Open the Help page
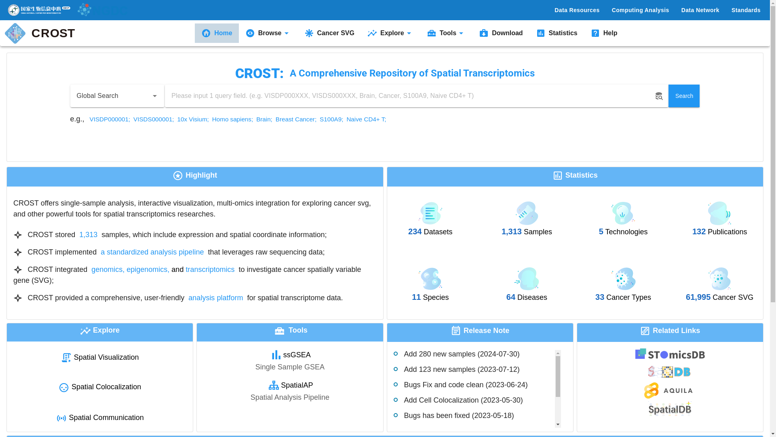The width and height of the screenshot is (776, 437). [604, 33]
